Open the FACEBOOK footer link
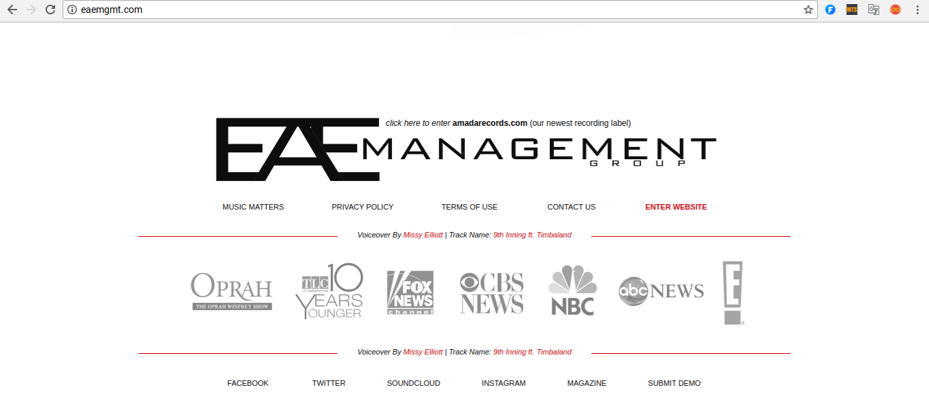 coord(248,383)
